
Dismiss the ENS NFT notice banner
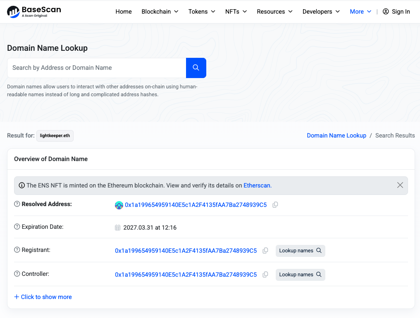[400, 185]
